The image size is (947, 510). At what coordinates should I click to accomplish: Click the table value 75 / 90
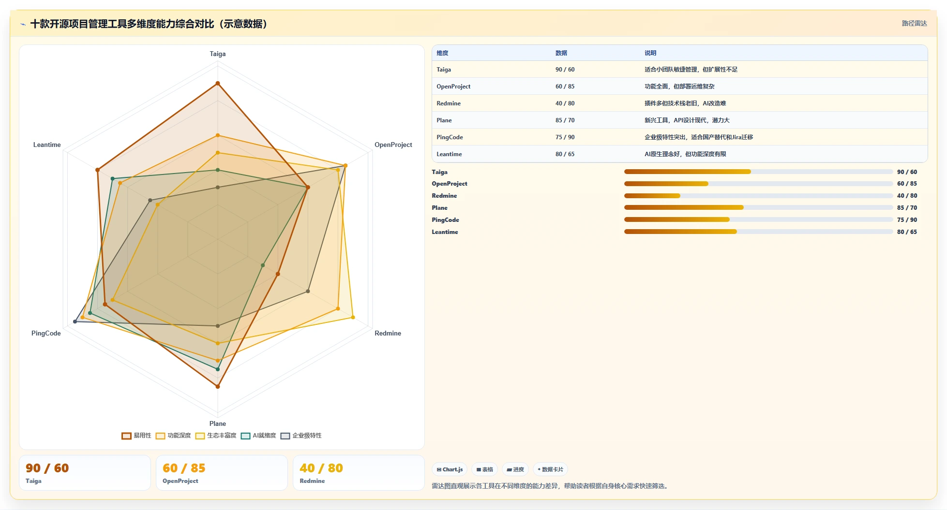[x=565, y=137]
